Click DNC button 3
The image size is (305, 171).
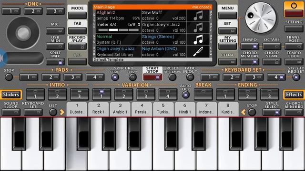click(x=55, y=11)
